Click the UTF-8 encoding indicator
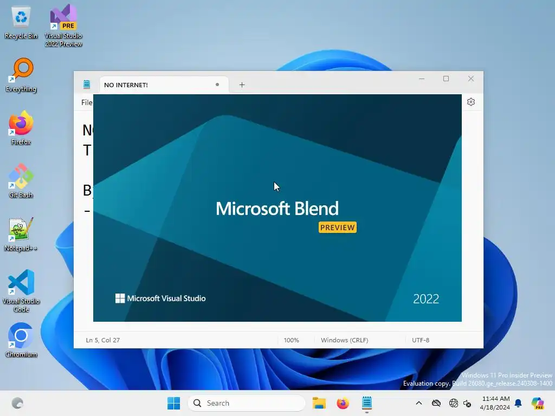The image size is (555, 416). (421, 340)
